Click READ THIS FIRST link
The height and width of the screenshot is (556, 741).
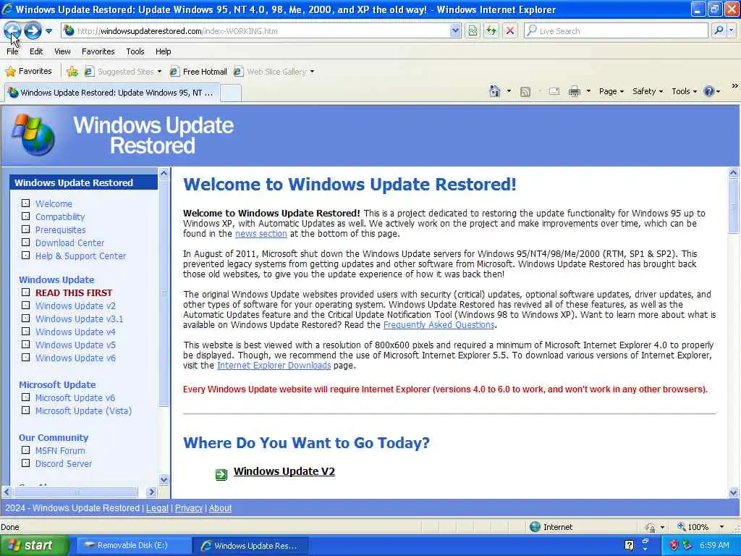74,293
